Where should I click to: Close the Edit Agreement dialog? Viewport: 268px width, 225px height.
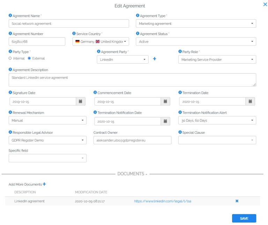[x=265, y=5]
